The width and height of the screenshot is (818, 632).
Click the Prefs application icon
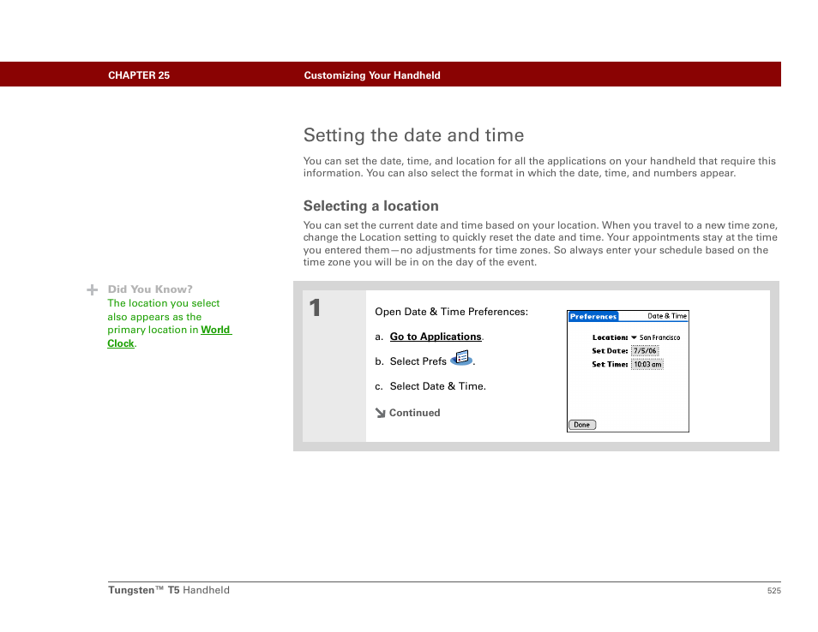coord(461,358)
